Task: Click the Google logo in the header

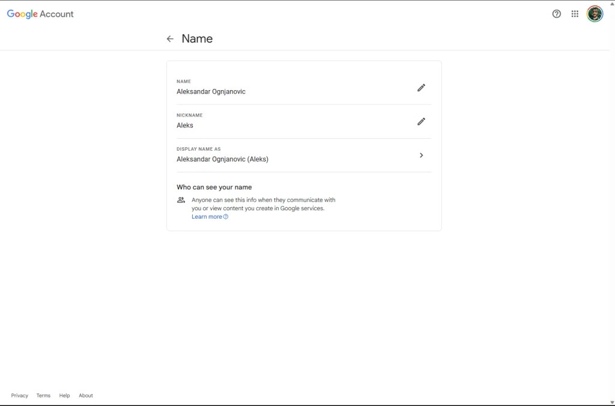Action: pos(21,13)
